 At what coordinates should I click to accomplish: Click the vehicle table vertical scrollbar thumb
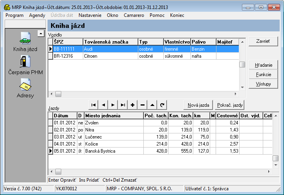[242, 65]
